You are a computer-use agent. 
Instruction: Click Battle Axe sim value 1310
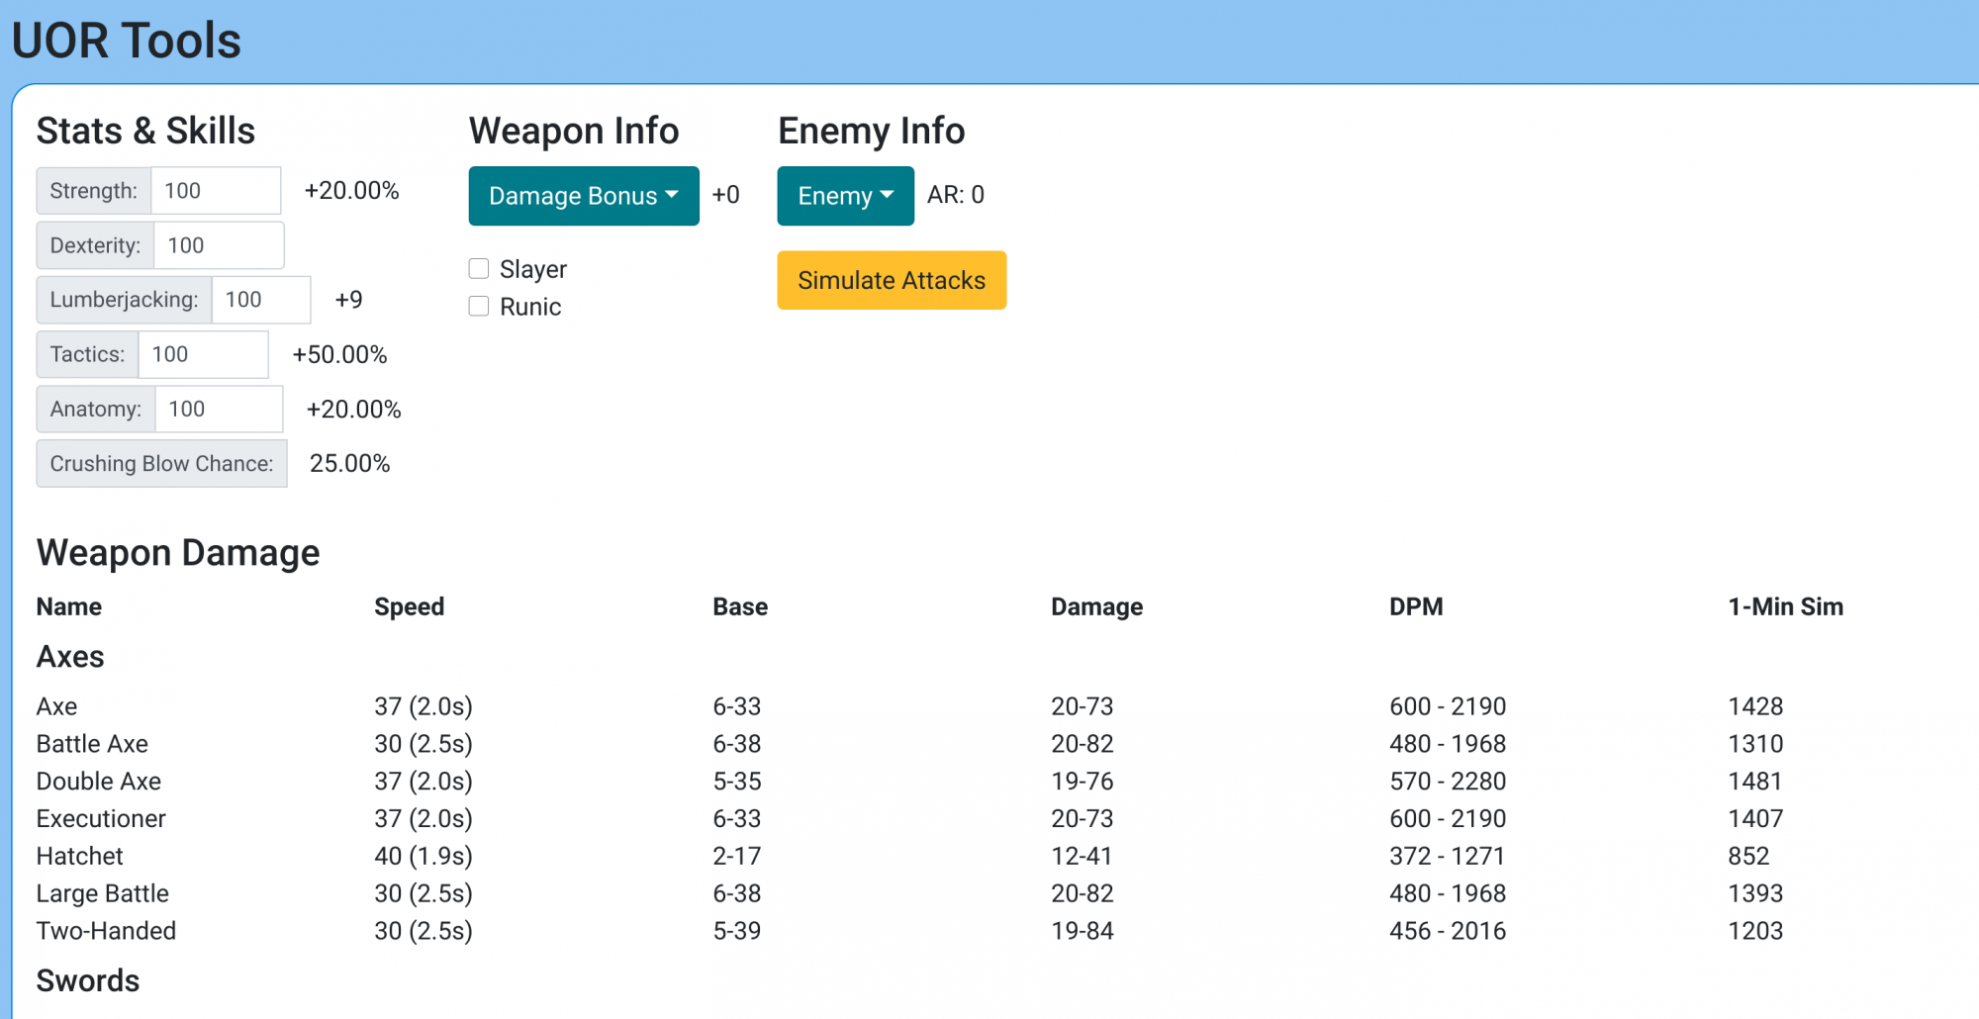pos(1755,744)
